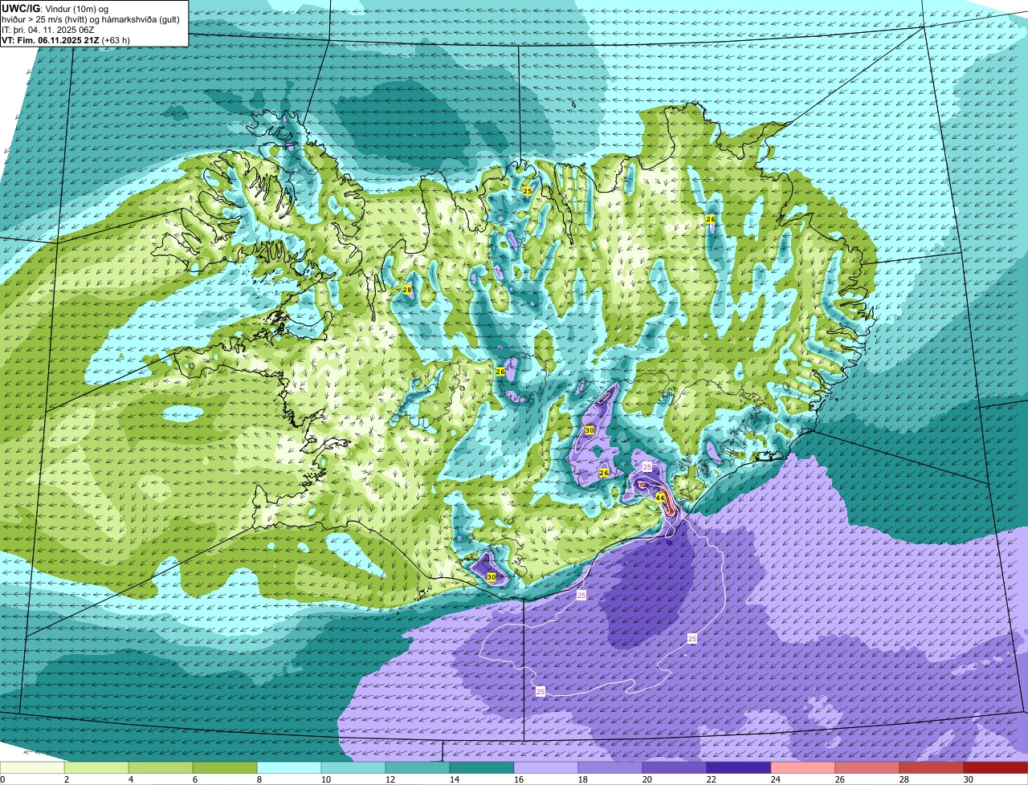Pick the legend scale tick value "28"
This screenshot has height=785, width=1028.
pos(903,779)
